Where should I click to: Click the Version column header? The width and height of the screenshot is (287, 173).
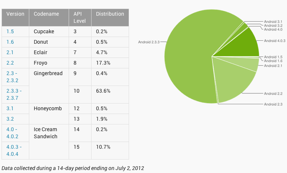coord(15,14)
